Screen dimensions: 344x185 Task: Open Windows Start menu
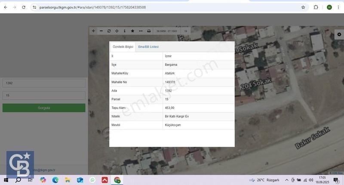[6, 180]
